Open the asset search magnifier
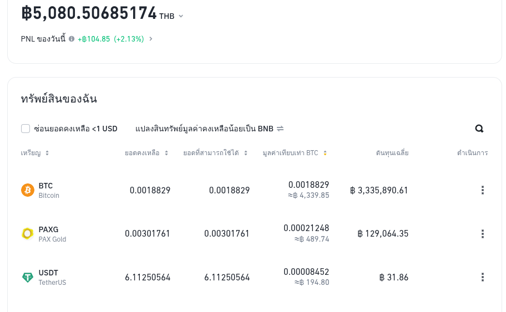This screenshot has height=312, width=506. pyautogui.click(x=479, y=129)
